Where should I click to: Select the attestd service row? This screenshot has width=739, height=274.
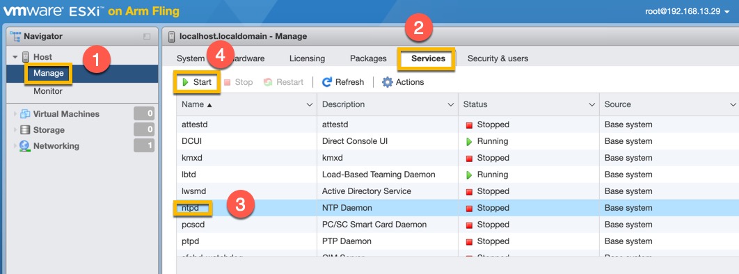pyautogui.click(x=458, y=124)
